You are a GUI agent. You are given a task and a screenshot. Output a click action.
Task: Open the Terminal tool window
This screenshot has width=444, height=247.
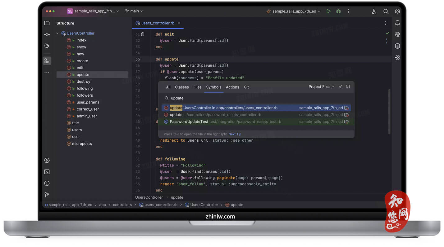click(x=47, y=172)
